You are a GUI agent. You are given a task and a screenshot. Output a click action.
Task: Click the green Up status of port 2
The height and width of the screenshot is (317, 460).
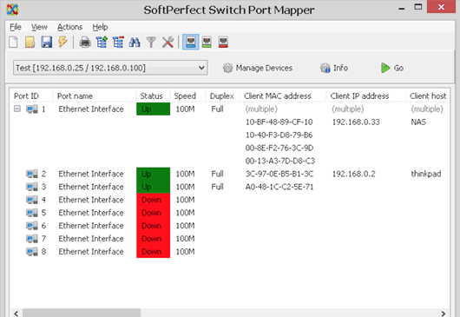(x=153, y=174)
